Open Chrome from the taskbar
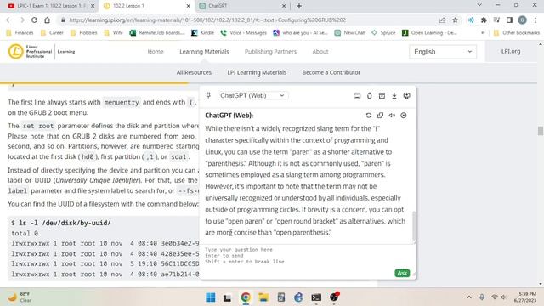The height and width of the screenshot is (306, 544). pos(246,297)
